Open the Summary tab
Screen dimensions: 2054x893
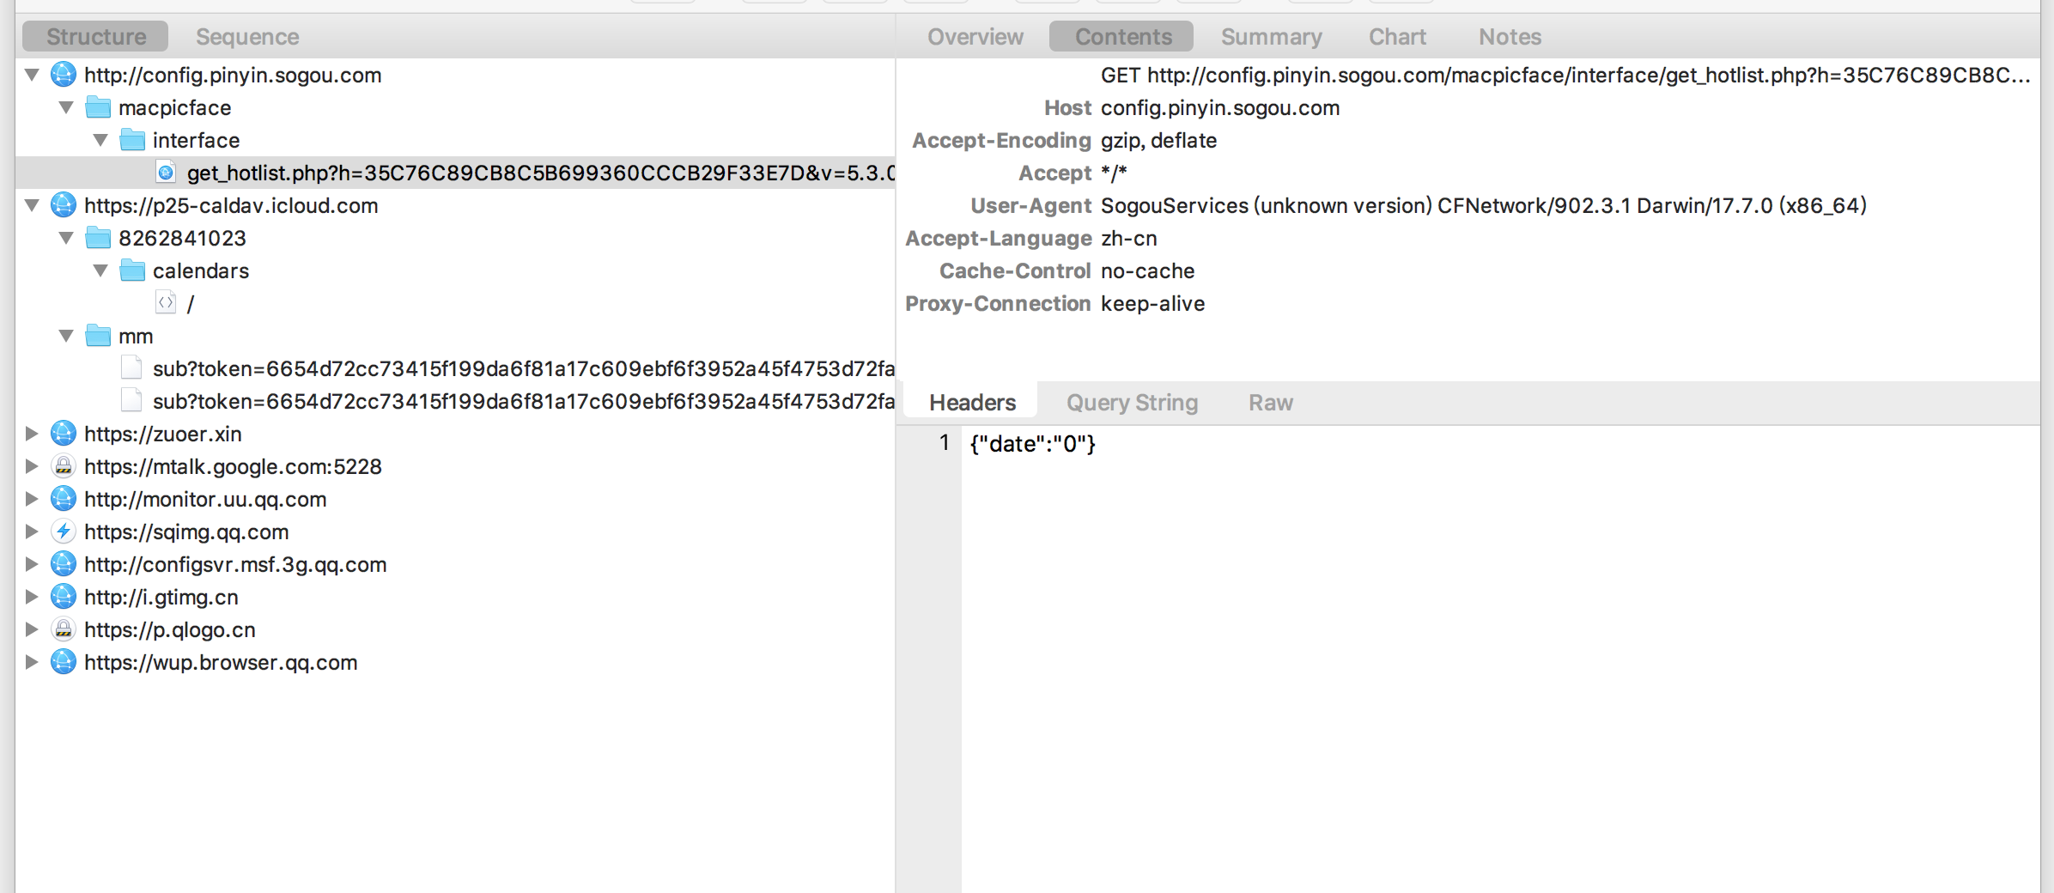pos(1272,37)
